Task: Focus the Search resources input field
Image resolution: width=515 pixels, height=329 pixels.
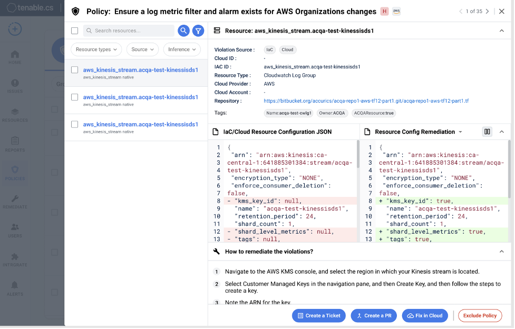Action: click(x=129, y=31)
